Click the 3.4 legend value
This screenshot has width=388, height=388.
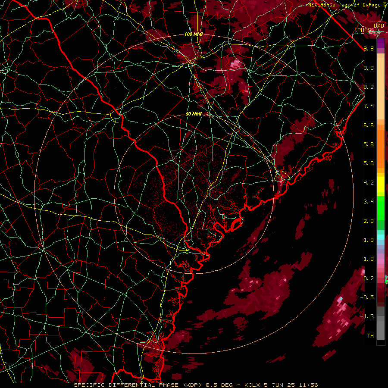(369, 202)
